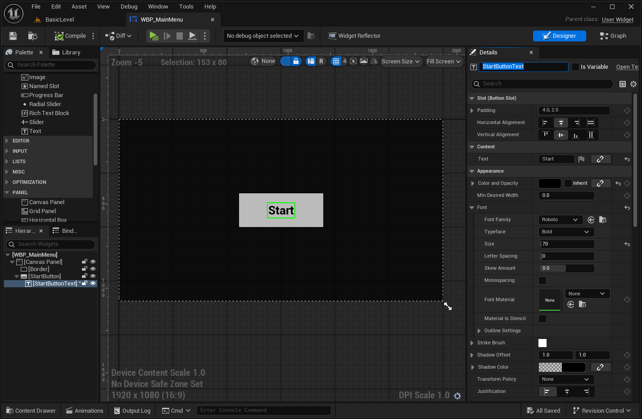642x419 pixels.
Task: Open the Asset menu
Action: [79, 7]
